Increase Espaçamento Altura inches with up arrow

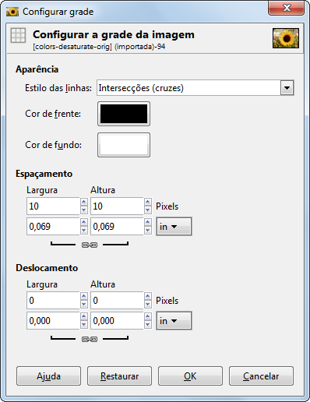pyautogui.click(x=148, y=222)
